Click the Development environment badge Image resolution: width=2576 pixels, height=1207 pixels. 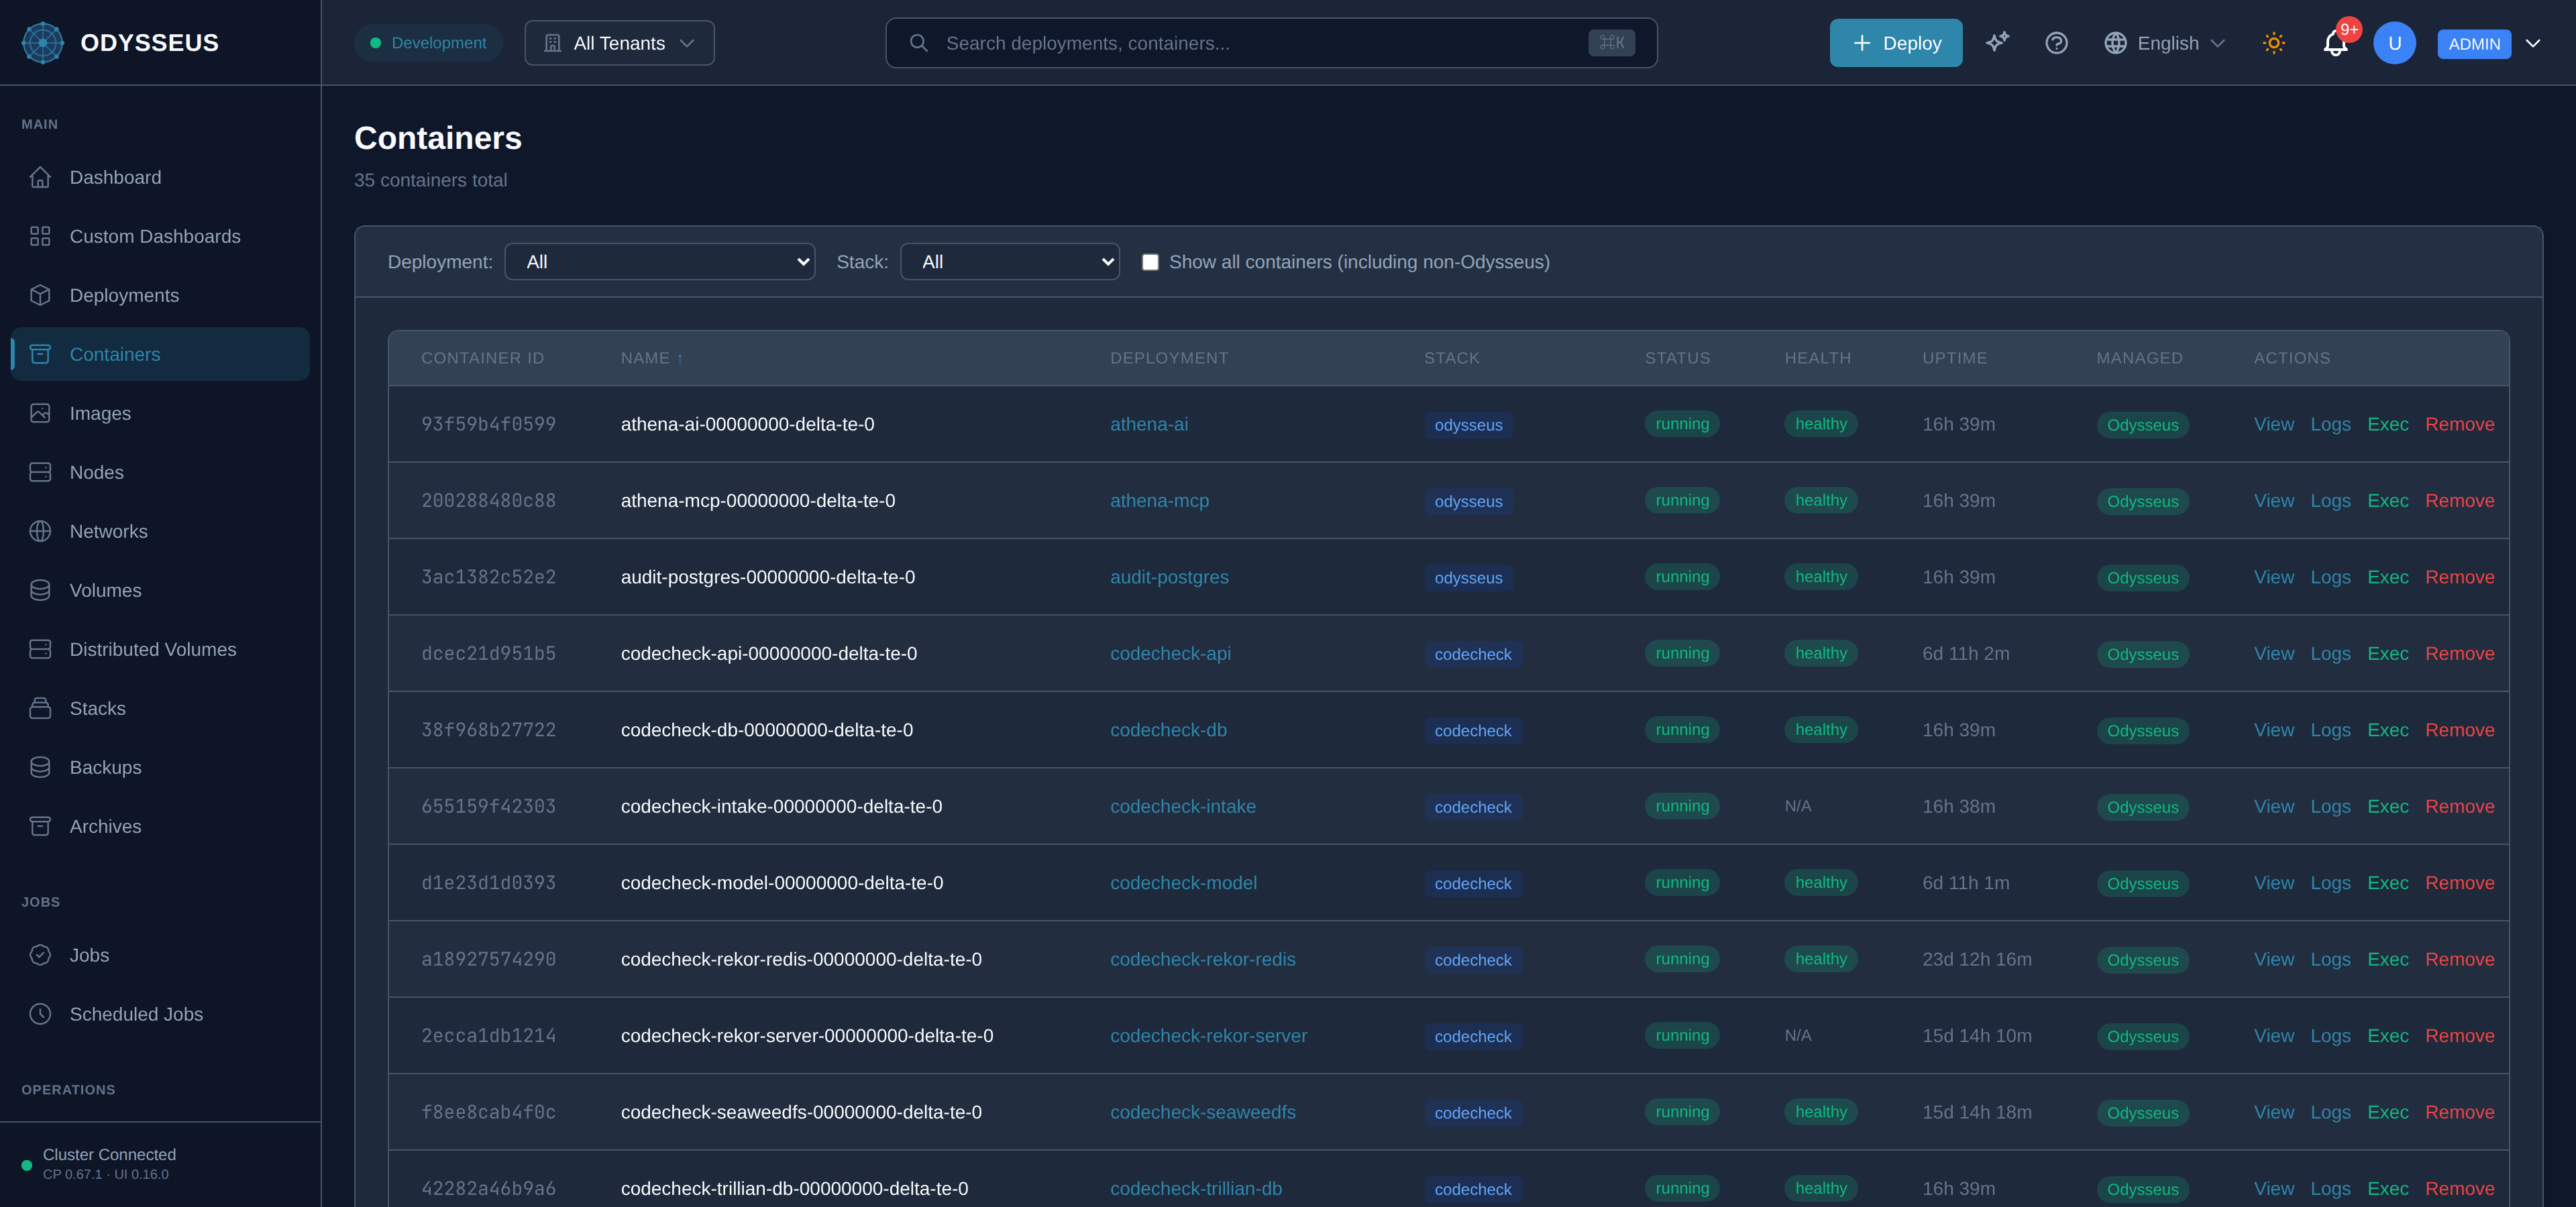[x=428, y=43]
